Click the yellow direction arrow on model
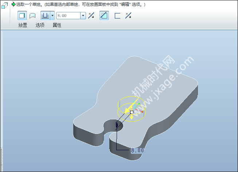Screen dimensions: 238x172 132,106
